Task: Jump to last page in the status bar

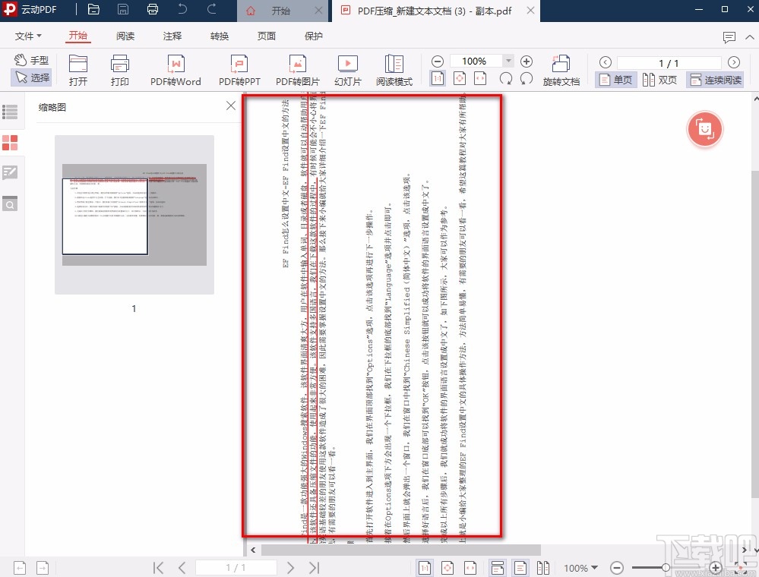Action: point(314,567)
